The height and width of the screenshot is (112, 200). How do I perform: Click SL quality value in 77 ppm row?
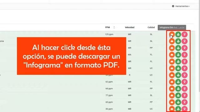pos(151,96)
